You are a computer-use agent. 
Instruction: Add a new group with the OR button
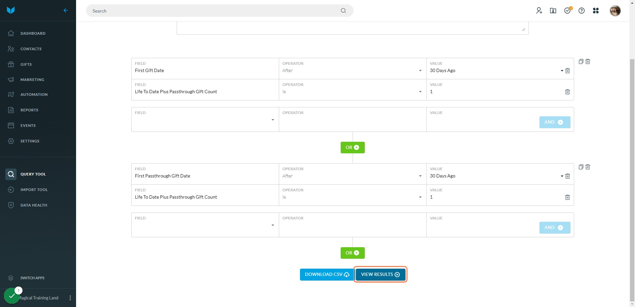[x=352, y=147]
